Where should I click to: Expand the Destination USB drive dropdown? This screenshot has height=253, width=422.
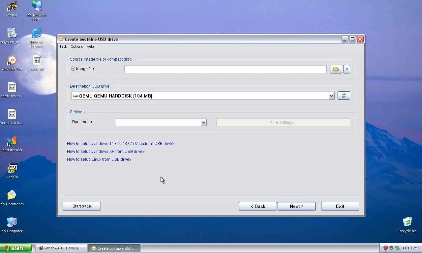(x=331, y=96)
